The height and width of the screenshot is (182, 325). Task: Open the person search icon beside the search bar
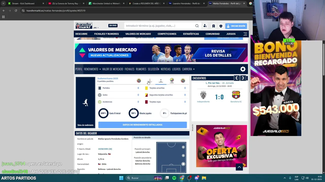pos(205,26)
